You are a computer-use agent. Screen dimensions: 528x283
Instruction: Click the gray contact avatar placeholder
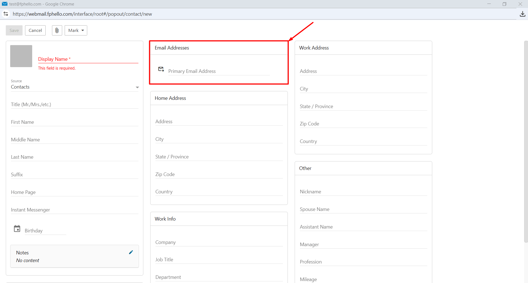click(x=21, y=56)
